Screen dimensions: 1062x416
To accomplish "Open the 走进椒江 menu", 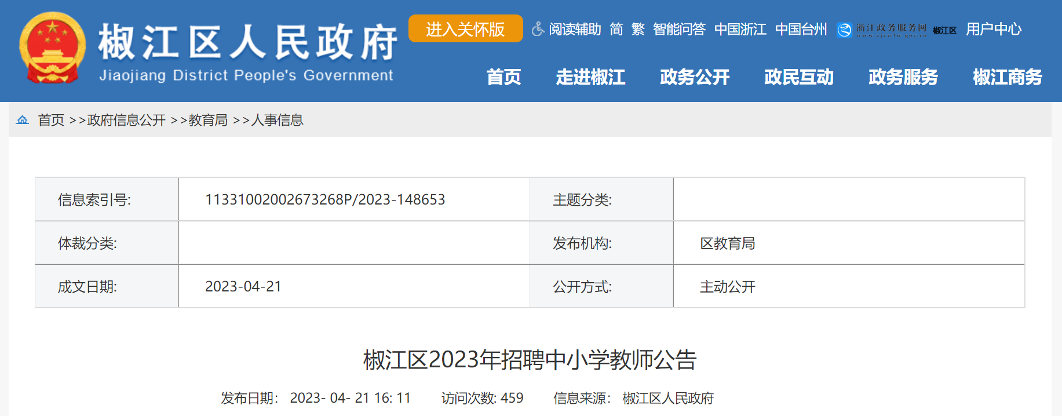I will click(x=590, y=77).
